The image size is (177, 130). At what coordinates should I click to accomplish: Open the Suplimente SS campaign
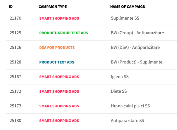(125, 18)
